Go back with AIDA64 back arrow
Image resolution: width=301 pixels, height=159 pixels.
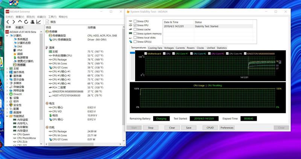pyautogui.click(x=8, y=22)
